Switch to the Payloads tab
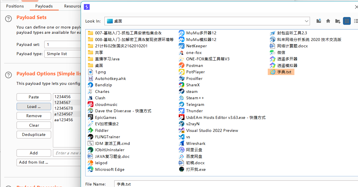This screenshot has width=358, height=187. (44, 6)
